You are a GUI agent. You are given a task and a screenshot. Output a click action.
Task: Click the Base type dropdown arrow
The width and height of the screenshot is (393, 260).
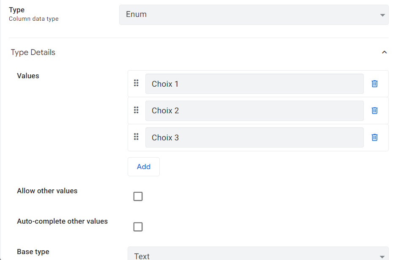(382, 257)
